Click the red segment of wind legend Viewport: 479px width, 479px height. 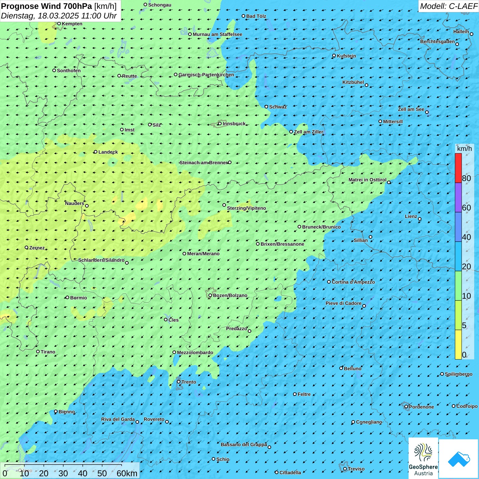(458, 168)
